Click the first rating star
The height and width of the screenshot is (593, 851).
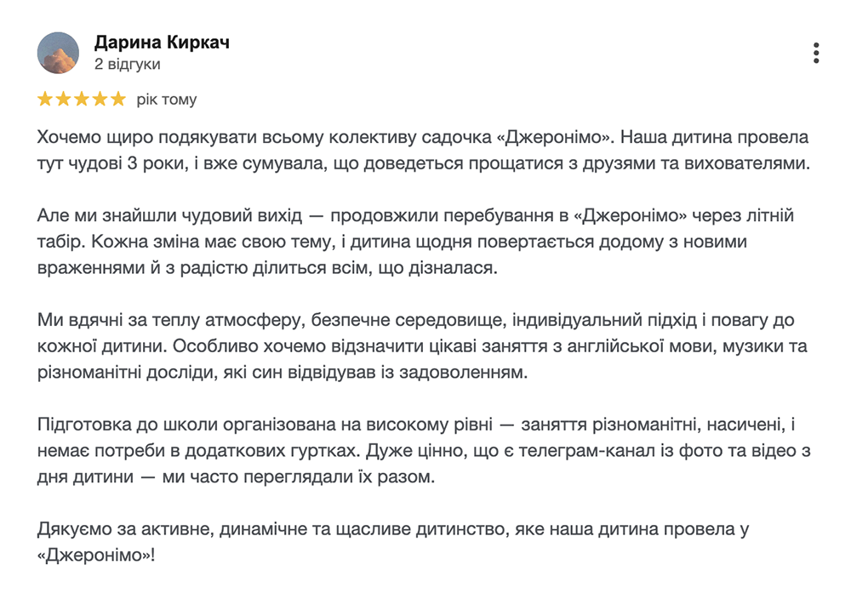coord(45,99)
